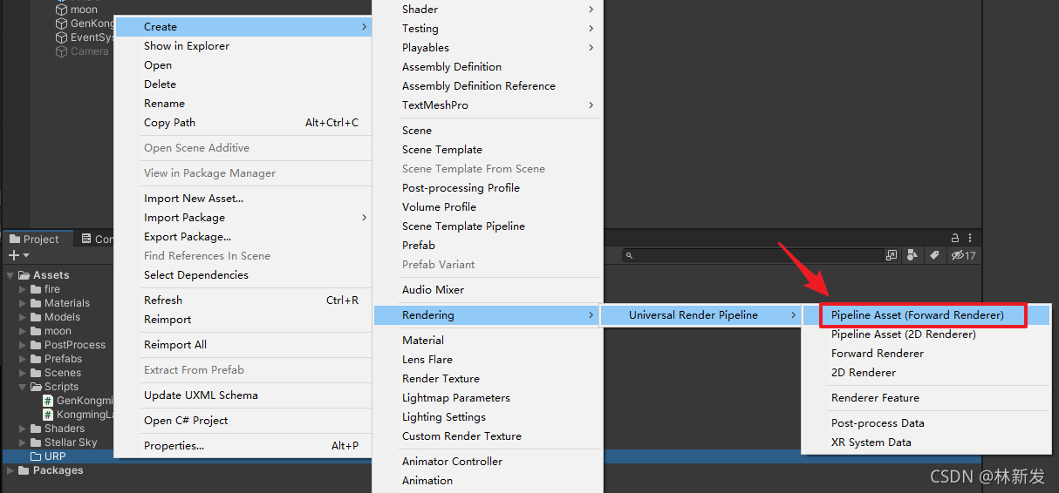This screenshot has width=1059, height=493.
Task: Select the GenKongmi script file icon
Action: coord(48,401)
